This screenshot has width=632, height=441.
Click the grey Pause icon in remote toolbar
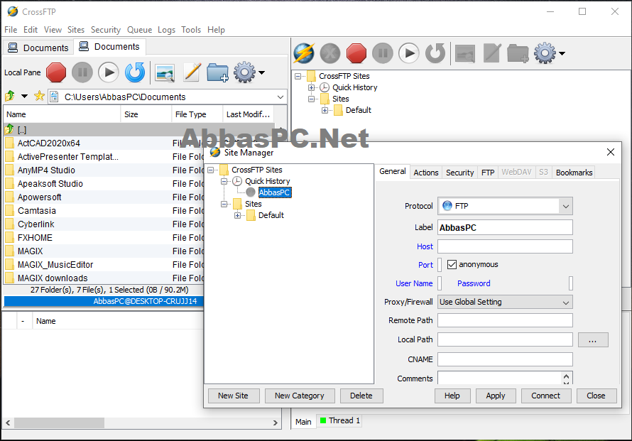(383, 53)
